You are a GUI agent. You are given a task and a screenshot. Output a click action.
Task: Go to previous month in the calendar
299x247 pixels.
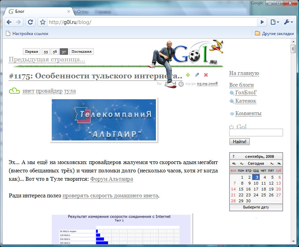[x=242, y=163]
